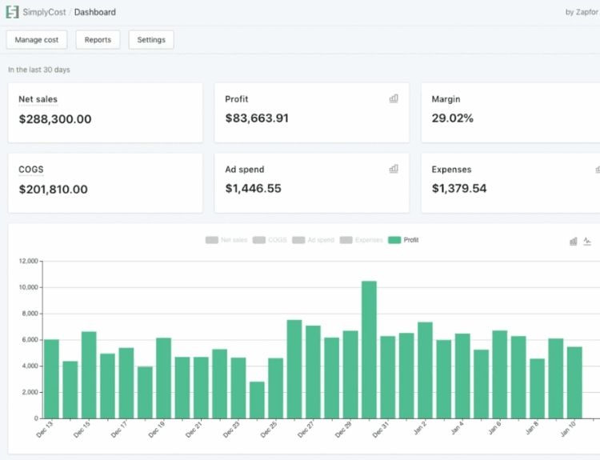Image resolution: width=600 pixels, height=460 pixels.
Task: Go to Settings
Action: click(151, 40)
